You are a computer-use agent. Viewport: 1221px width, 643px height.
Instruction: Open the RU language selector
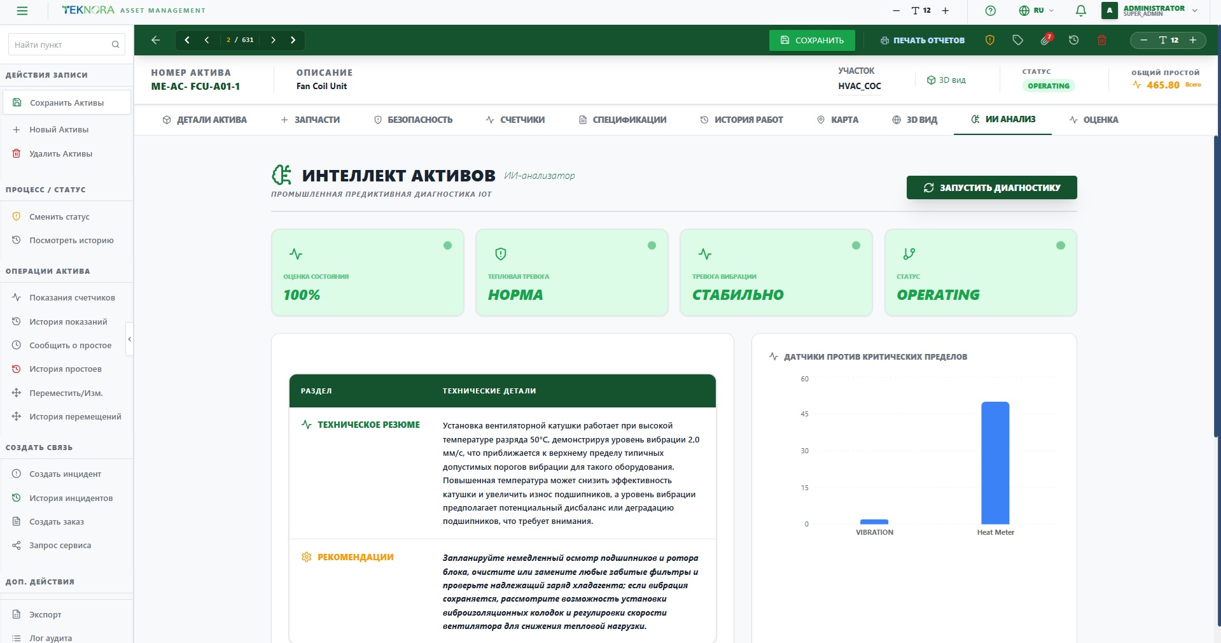1036,11
